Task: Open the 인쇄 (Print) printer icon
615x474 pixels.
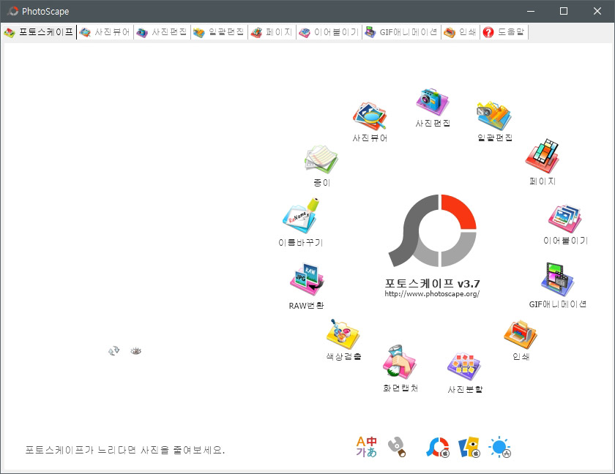Action: (x=521, y=334)
